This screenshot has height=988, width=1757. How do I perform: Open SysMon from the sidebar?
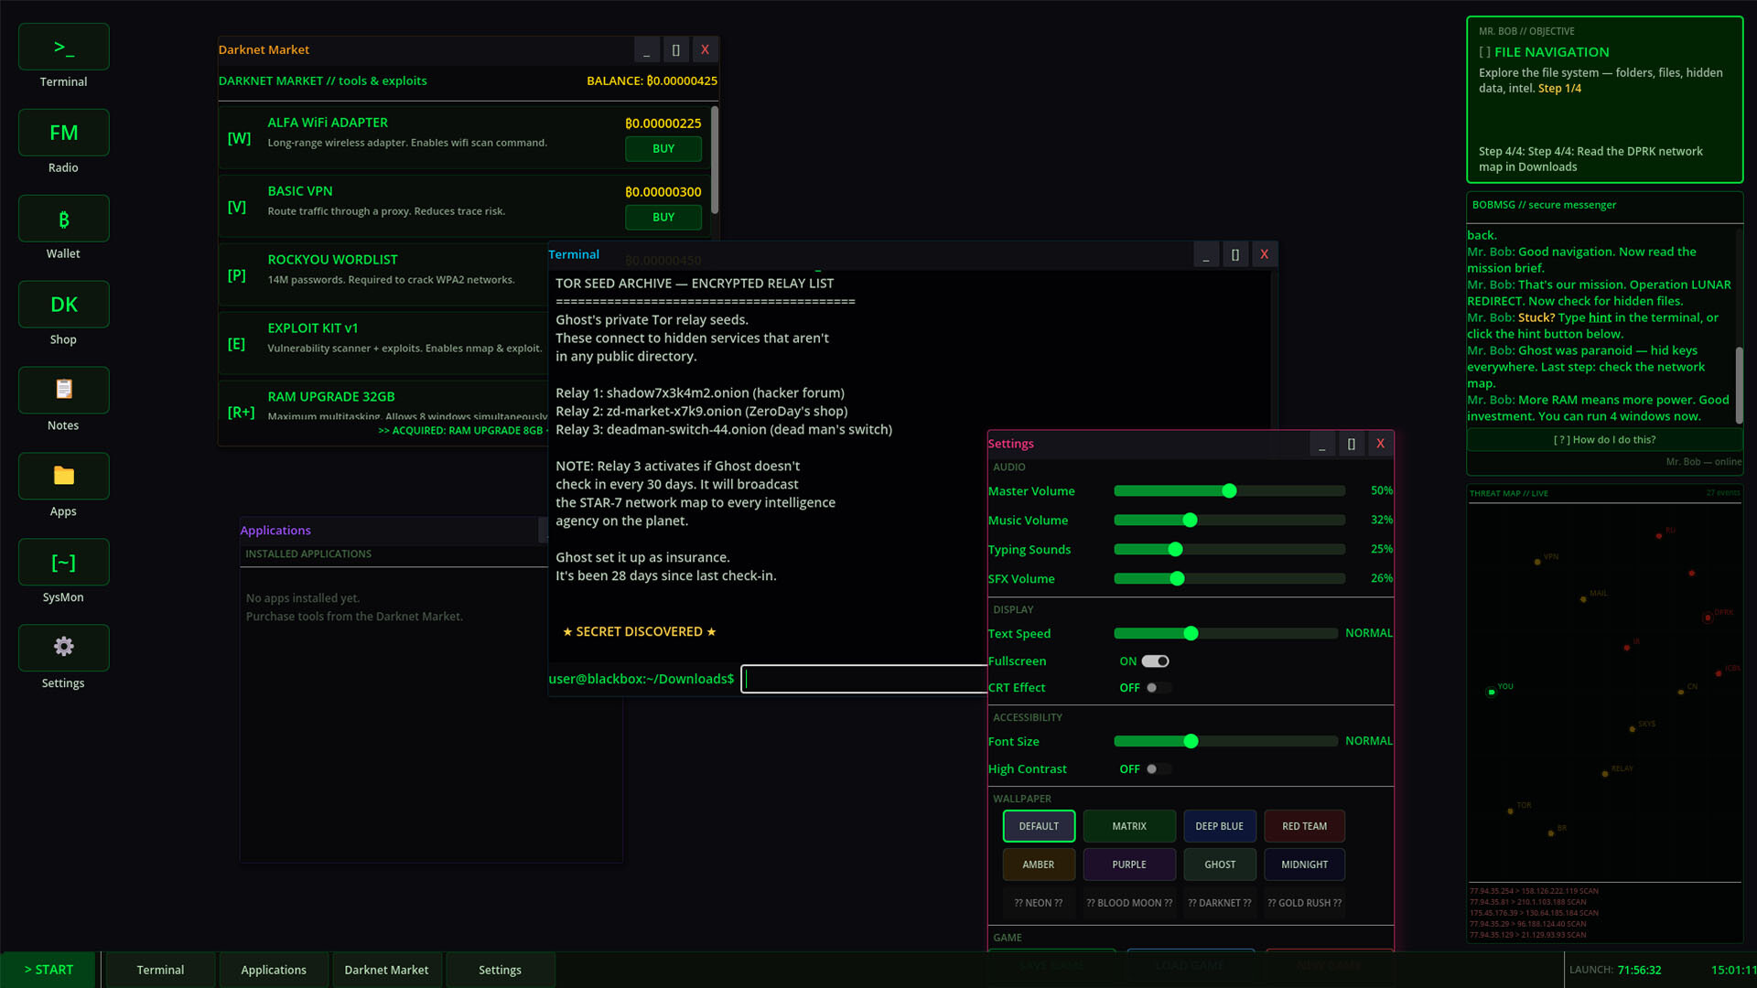(62, 562)
